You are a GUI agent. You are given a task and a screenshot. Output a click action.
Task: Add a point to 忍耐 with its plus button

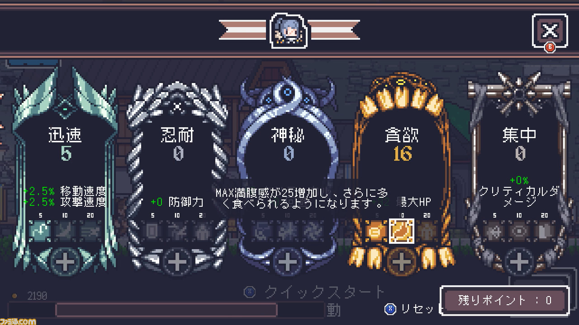coord(177,261)
